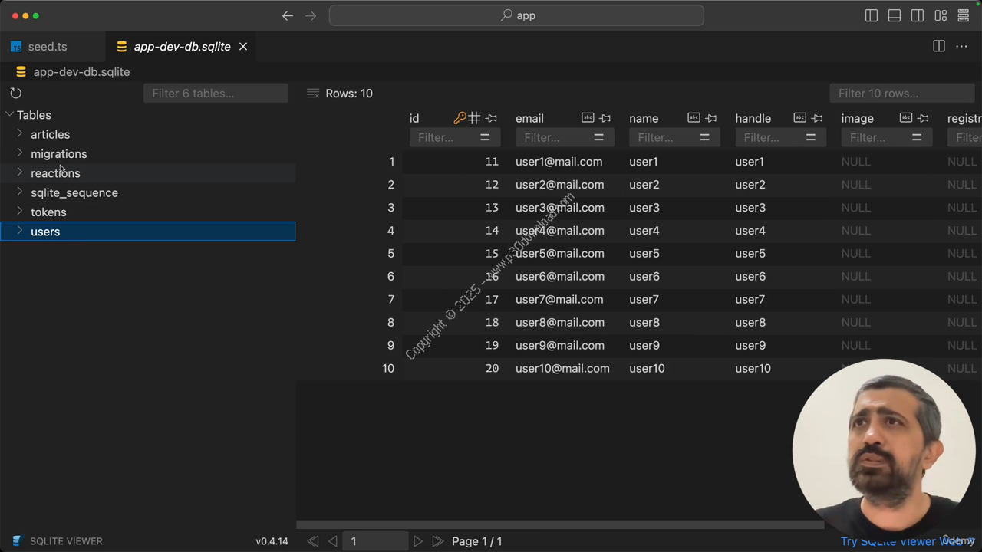The height and width of the screenshot is (552, 982).
Task: Select cell user3@mail.com
Action: click(560, 208)
